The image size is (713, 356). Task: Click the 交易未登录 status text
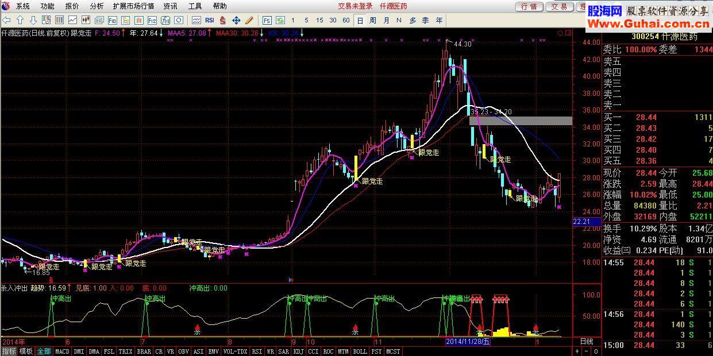355,6
